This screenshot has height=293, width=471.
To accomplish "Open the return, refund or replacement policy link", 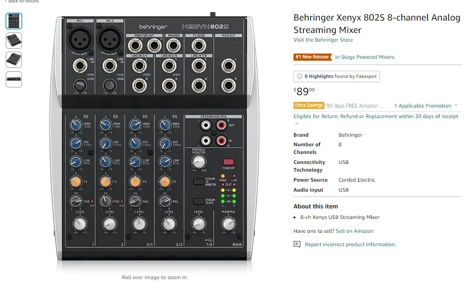I will click(x=376, y=116).
